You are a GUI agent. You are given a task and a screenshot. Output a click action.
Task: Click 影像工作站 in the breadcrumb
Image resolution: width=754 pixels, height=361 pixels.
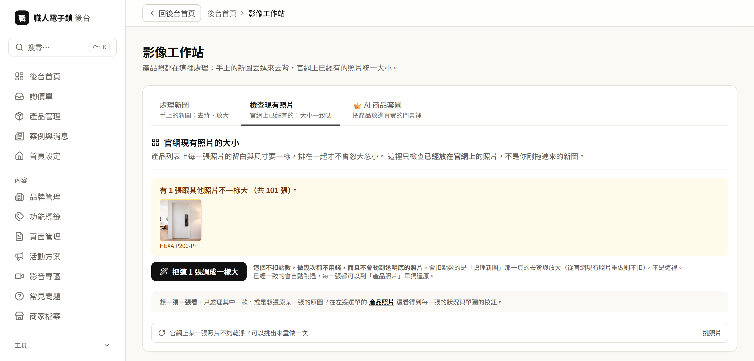(x=266, y=13)
